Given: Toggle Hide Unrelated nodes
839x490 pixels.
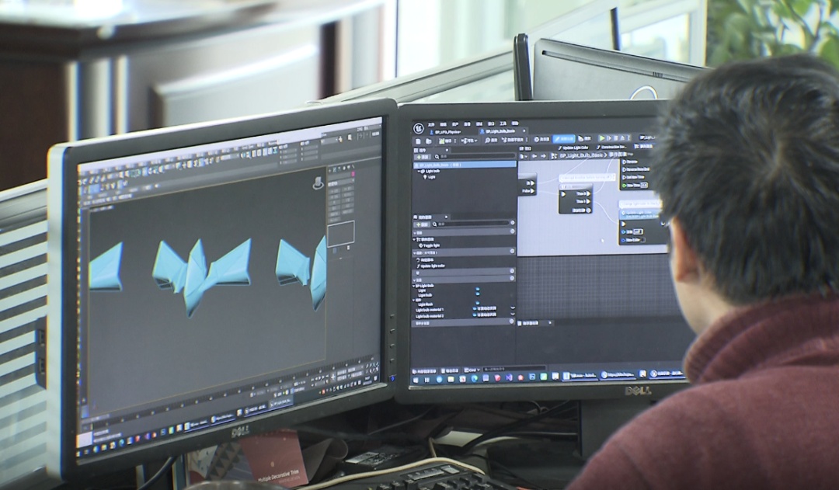Looking at the screenshot, I should [513, 140].
